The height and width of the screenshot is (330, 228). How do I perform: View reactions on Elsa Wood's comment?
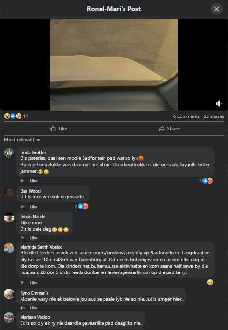coord(82,207)
